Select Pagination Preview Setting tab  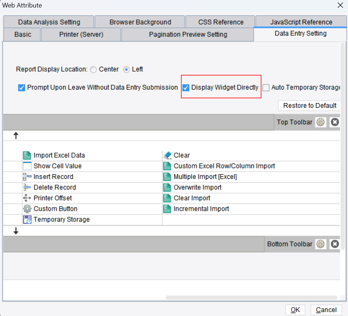(188, 35)
